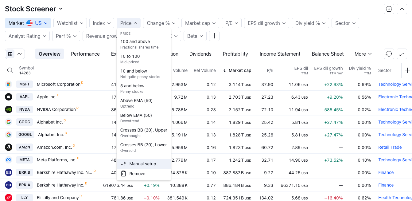Click the add column plus icon
Viewport: 412px width, 201px height.
[x=407, y=70]
